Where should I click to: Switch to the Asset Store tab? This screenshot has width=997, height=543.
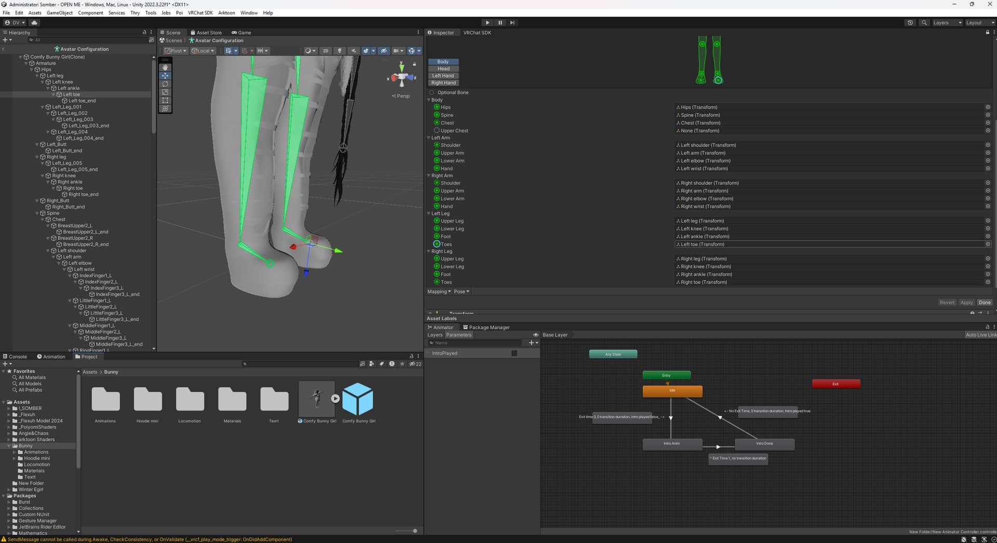click(x=206, y=33)
